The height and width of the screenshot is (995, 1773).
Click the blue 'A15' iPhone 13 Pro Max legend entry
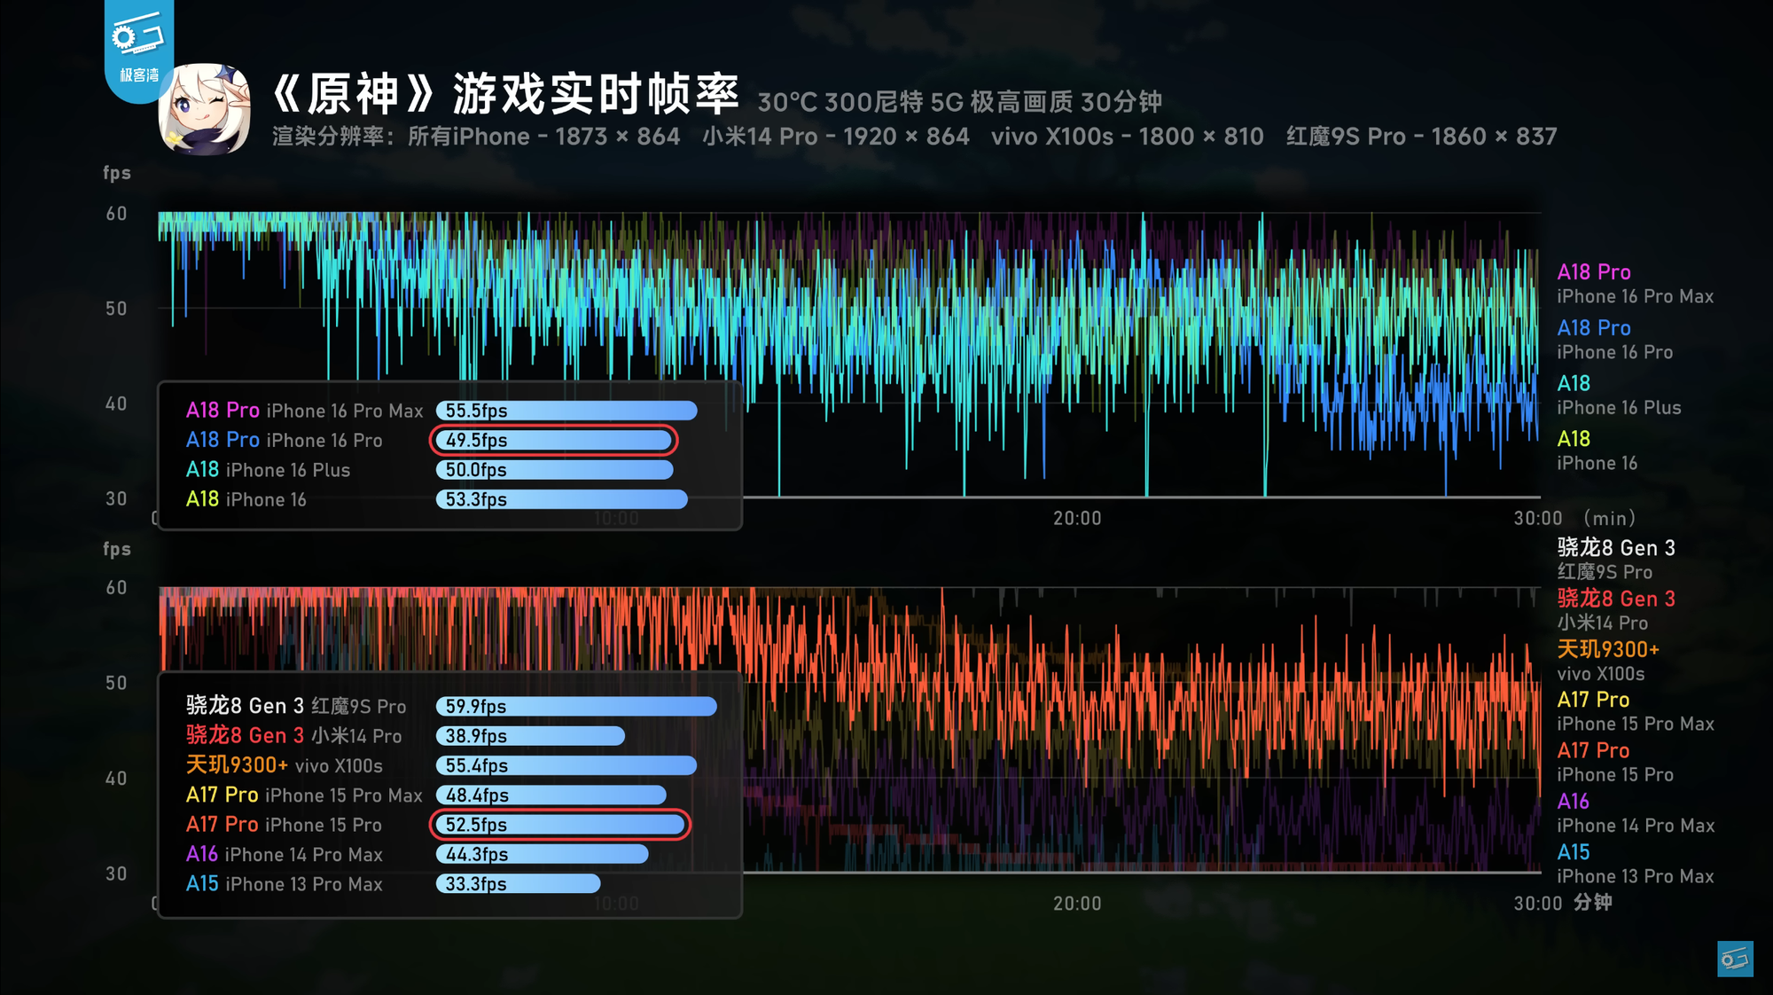coord(1636,864)
